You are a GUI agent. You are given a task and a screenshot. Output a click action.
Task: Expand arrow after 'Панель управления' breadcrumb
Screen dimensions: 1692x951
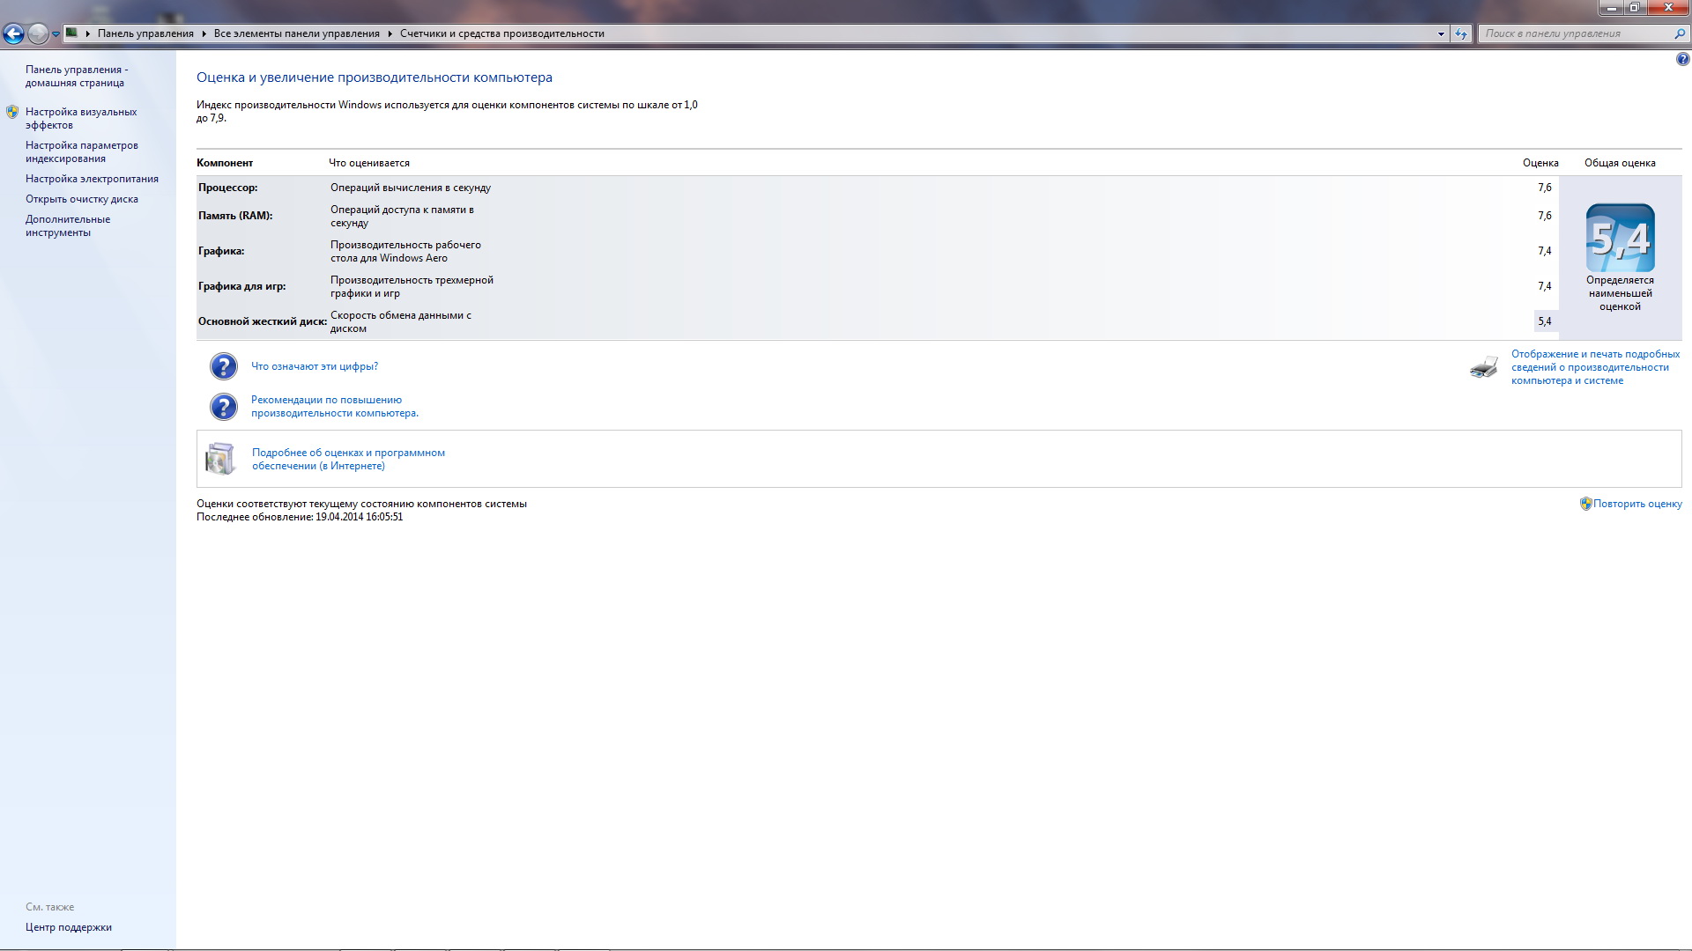pyautogui.click(x=204, y=33)
